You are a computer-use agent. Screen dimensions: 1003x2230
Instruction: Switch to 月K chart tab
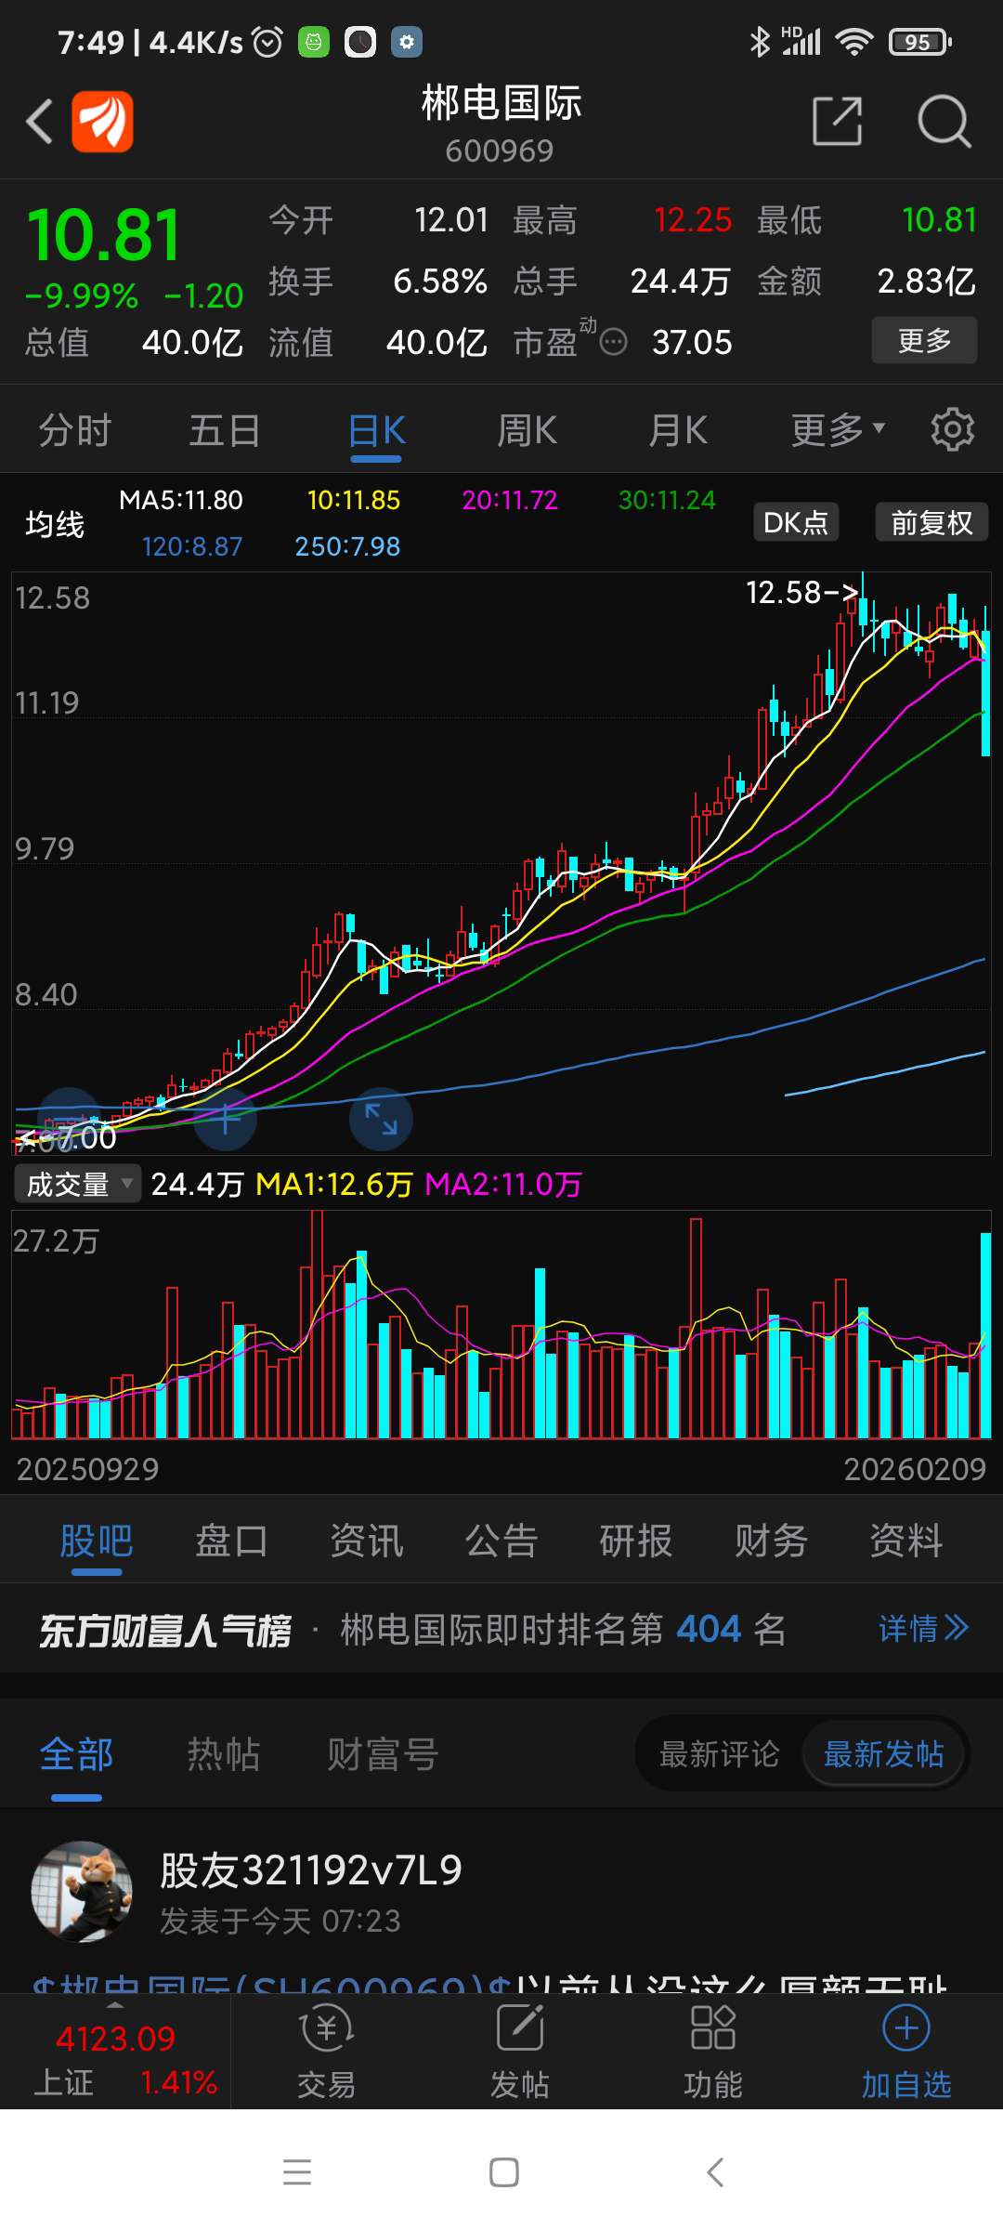678,430
